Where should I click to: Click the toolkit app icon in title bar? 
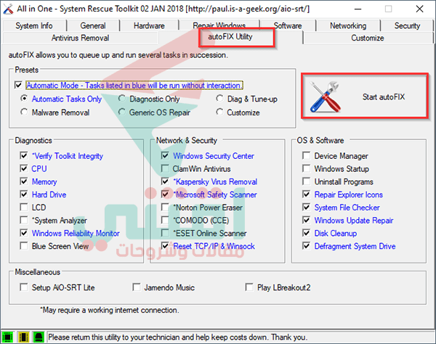8,9
